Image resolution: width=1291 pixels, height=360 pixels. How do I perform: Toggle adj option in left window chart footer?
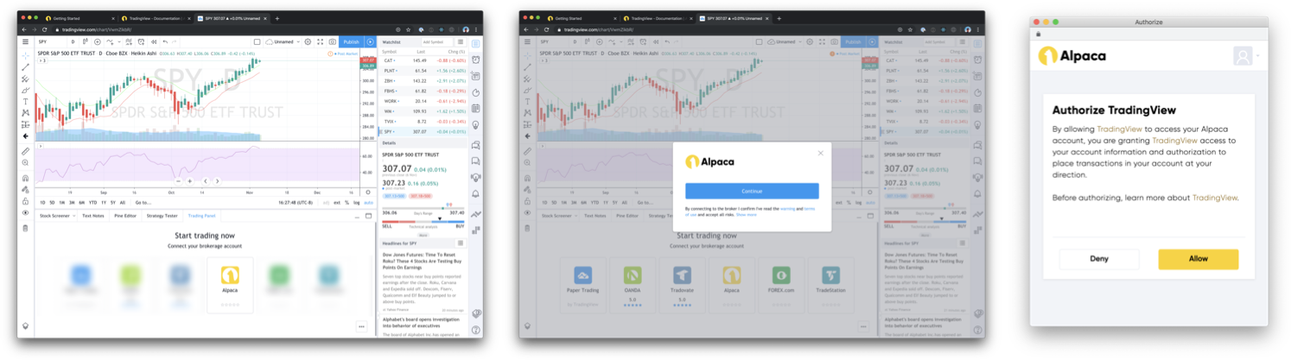click(326, 203)
